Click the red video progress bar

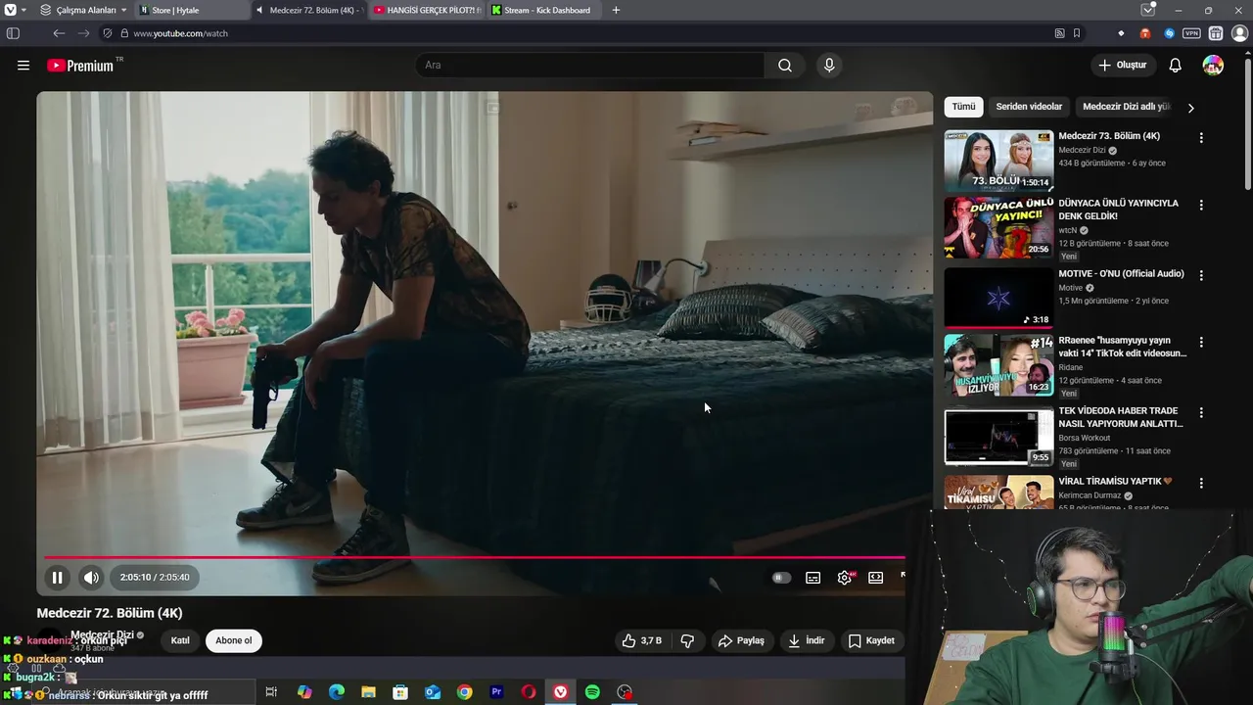tap(475, 557)
